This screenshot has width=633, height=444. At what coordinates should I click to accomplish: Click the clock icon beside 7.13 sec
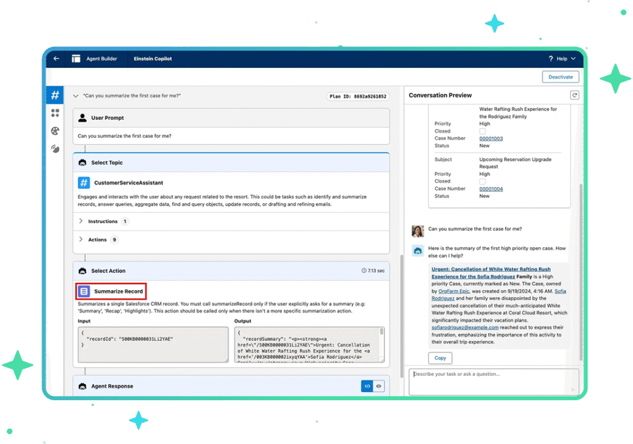[x=363, y=270]
